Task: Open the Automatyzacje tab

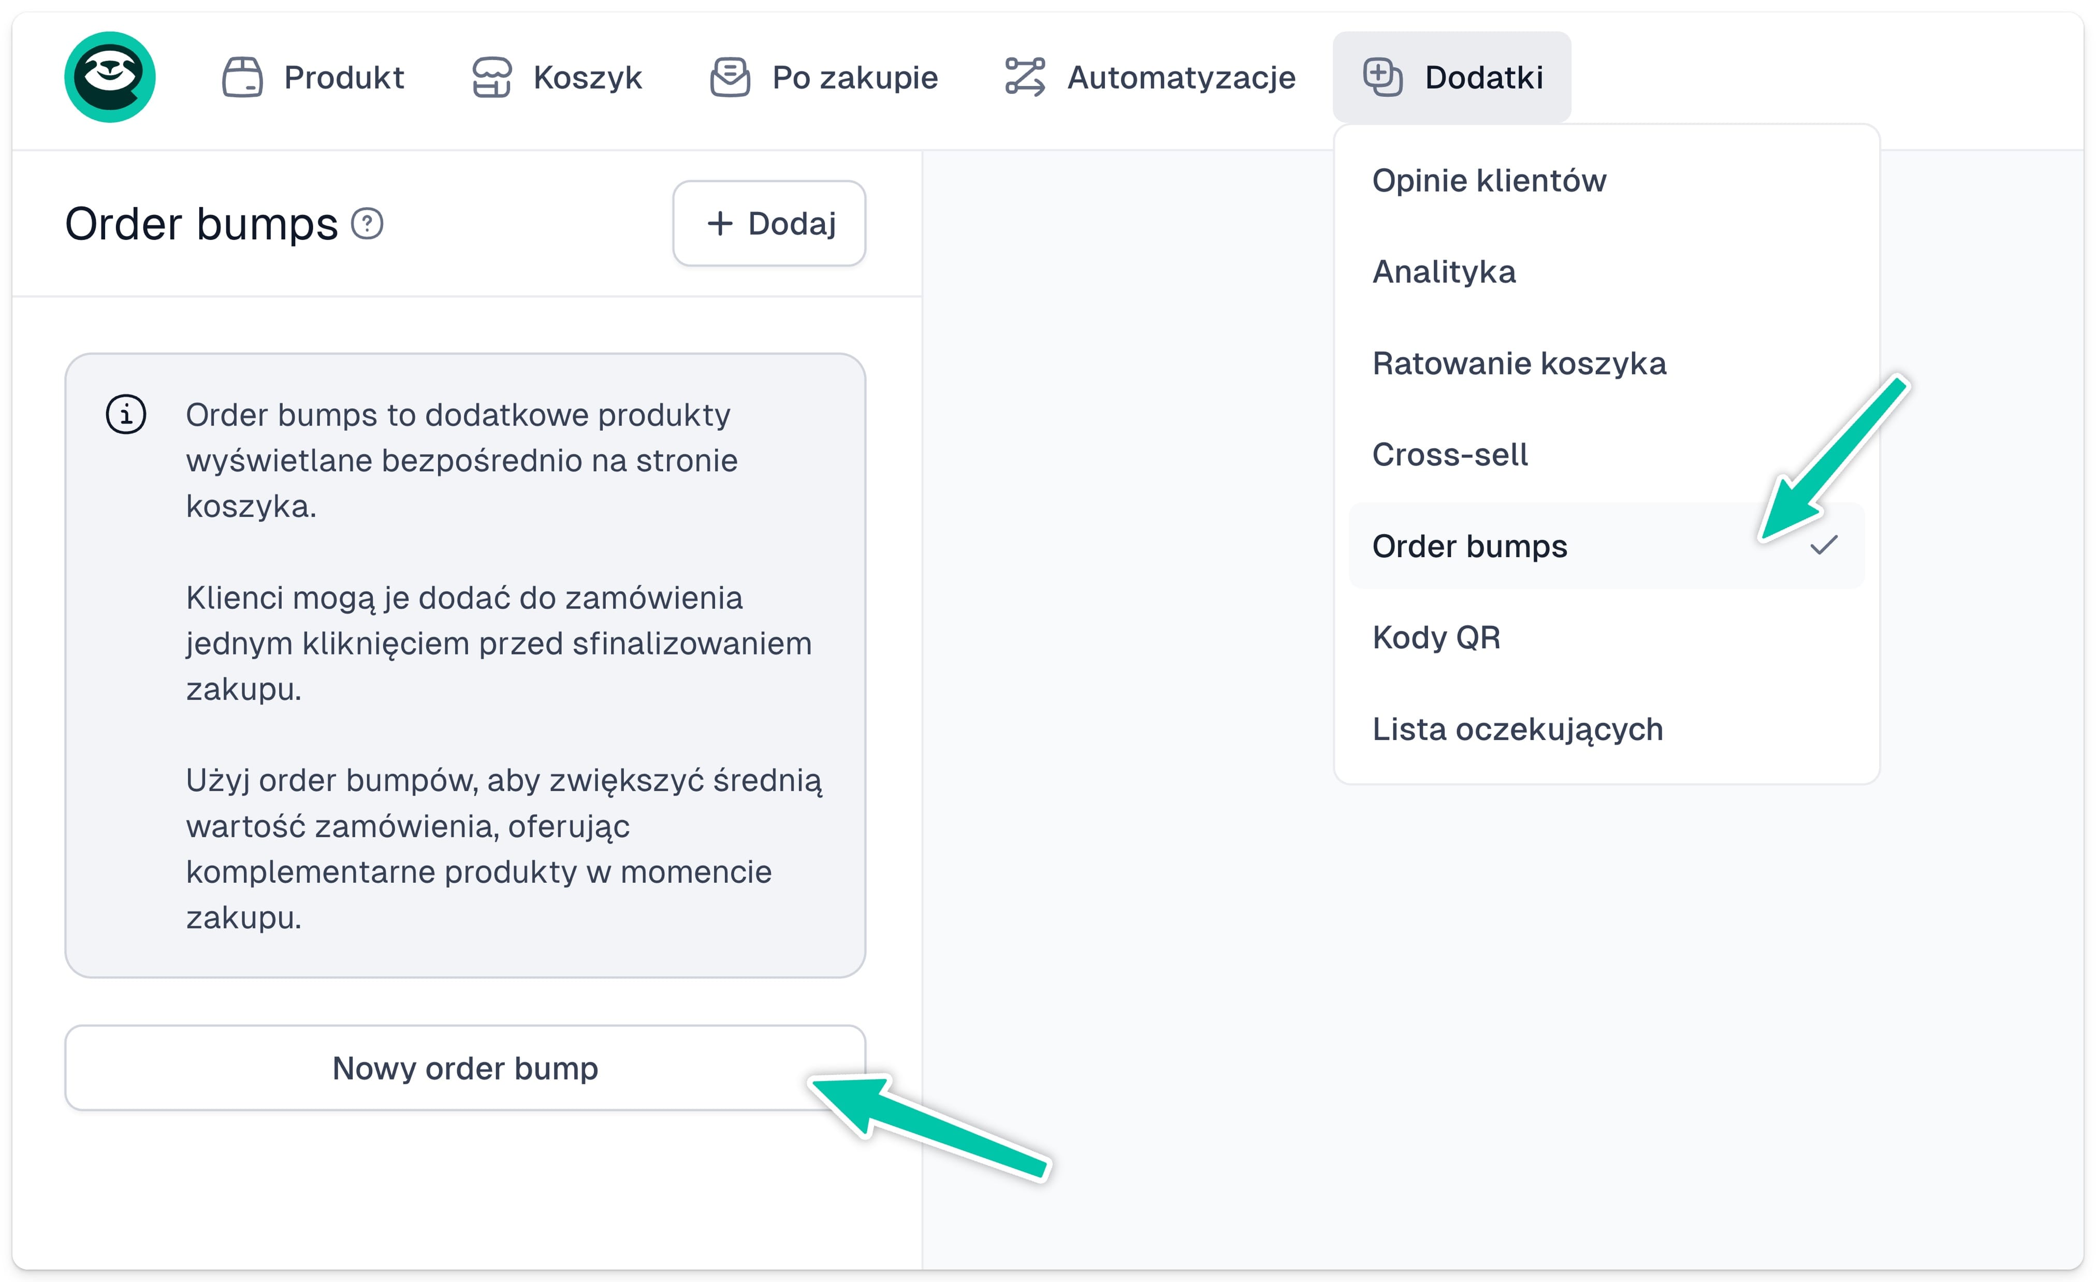Action: [1181, 78]
